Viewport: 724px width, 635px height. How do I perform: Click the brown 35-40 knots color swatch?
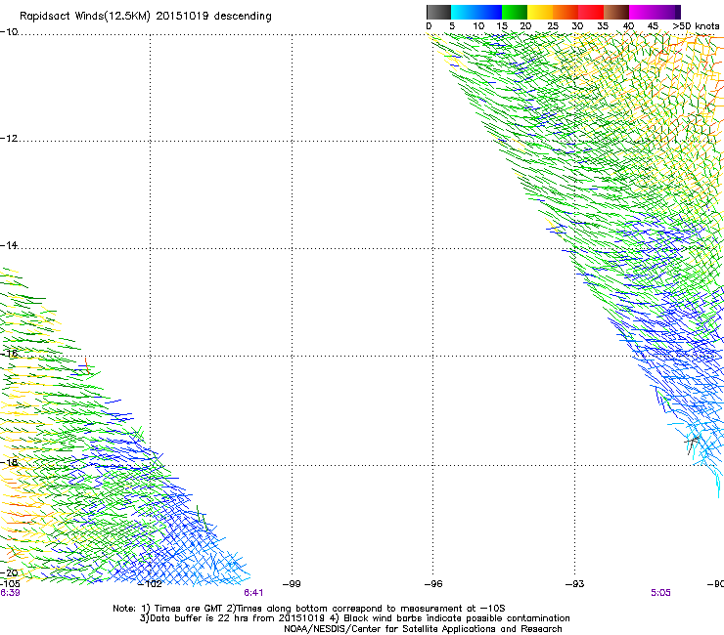point(616,12)
